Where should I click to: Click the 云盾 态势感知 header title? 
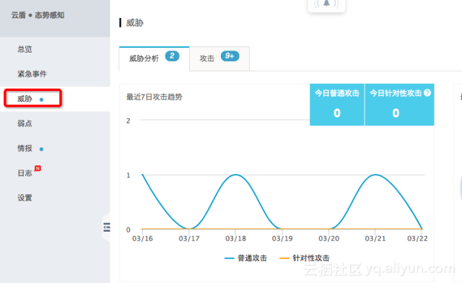click(x=38, y=15)
